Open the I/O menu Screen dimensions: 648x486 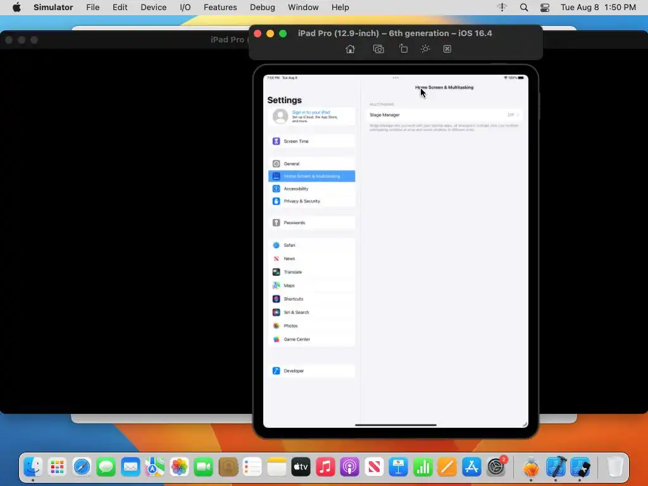click(185, 8)
